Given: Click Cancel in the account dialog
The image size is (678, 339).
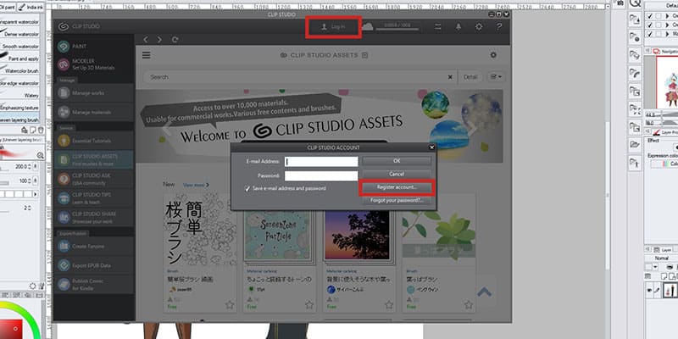Looking at the screenshot, I should click(397, 174).
